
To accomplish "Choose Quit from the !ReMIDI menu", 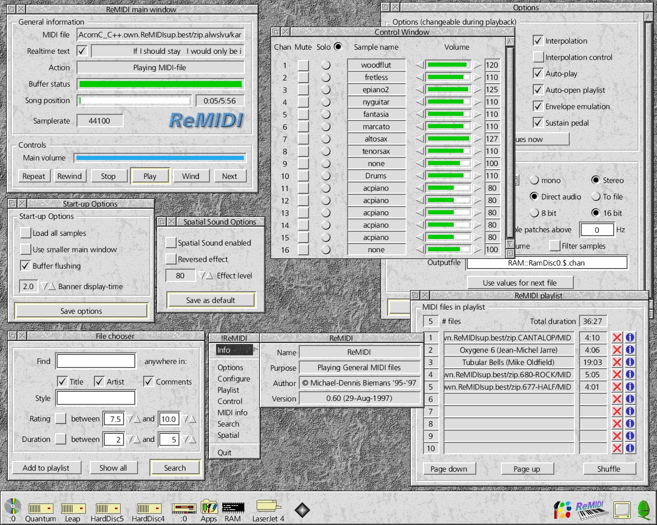I will pos(224,452).
